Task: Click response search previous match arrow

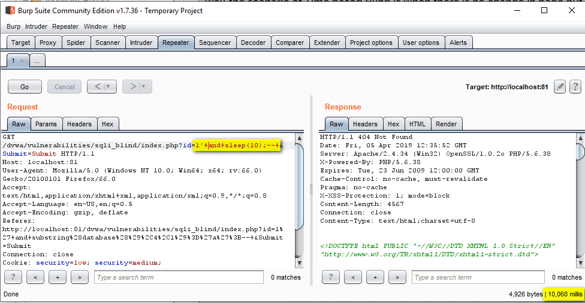Action: click(353, 277)
